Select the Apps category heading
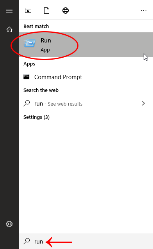The width and height of the screenshot is (153, 249). 29,64
